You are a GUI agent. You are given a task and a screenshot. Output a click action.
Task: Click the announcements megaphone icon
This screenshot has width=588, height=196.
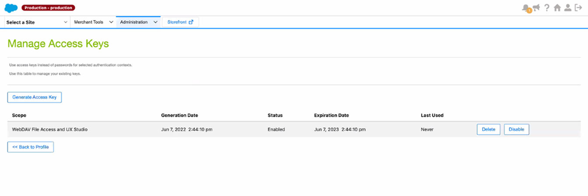[536, 7]
